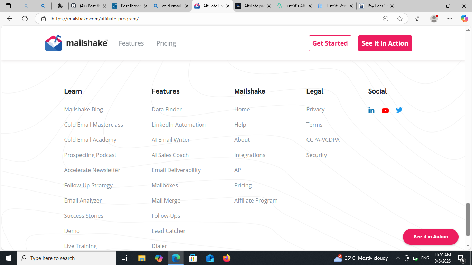Show hidden system tray icons
472x265 pixels.
398,258
